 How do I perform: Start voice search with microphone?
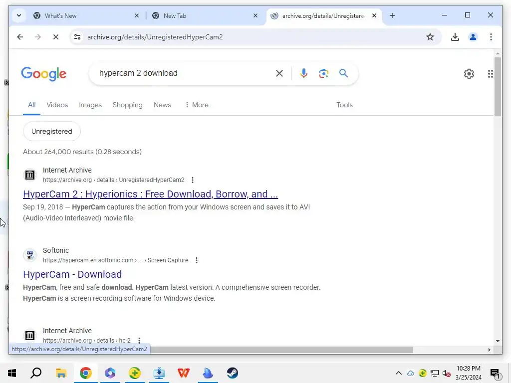coord(304,73)
